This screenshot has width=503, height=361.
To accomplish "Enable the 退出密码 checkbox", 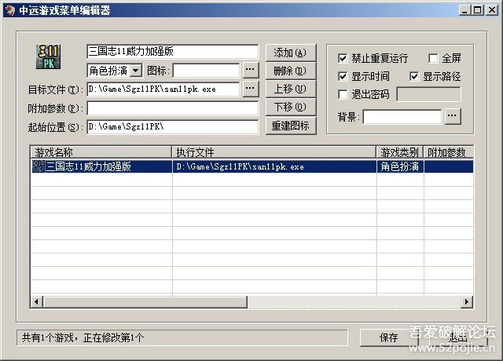I will coord(342,94).
